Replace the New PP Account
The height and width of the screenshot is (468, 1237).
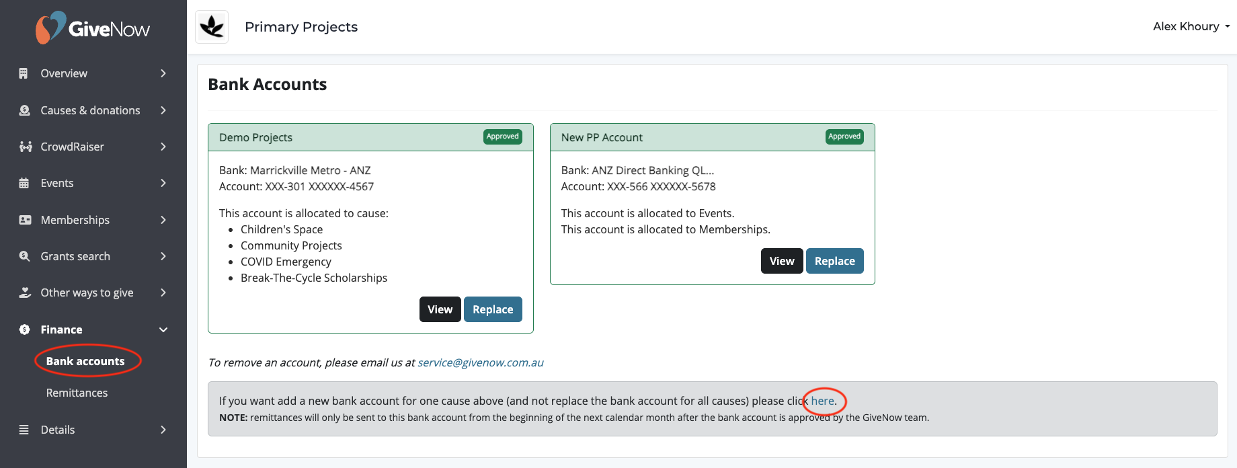834,261
